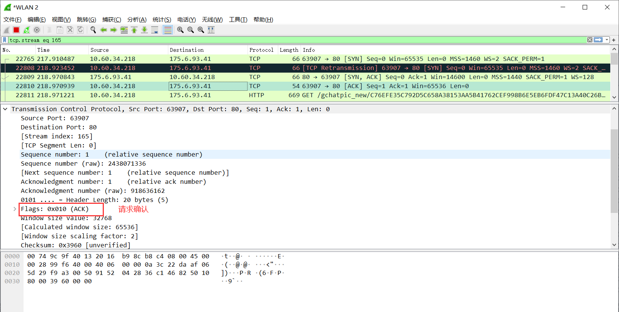Open the 帮助(H) menu
This screenshot has width=619, height=312.
[x=263, y=20]
